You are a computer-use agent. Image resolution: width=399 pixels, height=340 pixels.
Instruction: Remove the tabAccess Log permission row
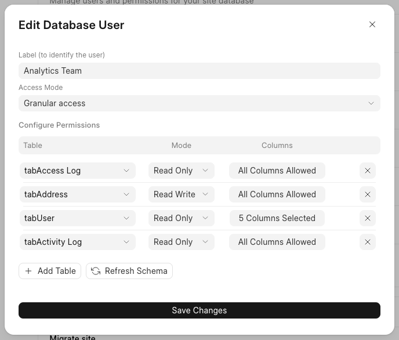[x=367, y=171]
